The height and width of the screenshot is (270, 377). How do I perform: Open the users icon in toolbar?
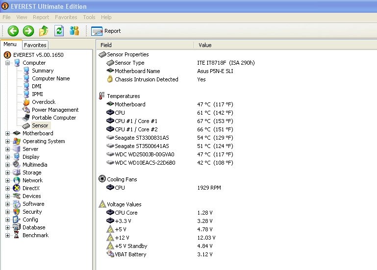75,31
